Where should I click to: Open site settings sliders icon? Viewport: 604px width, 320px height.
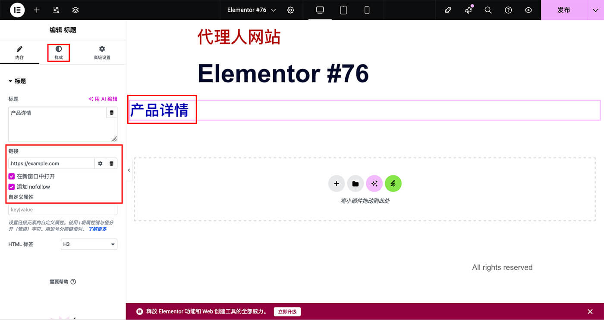(x=56, y=10)
